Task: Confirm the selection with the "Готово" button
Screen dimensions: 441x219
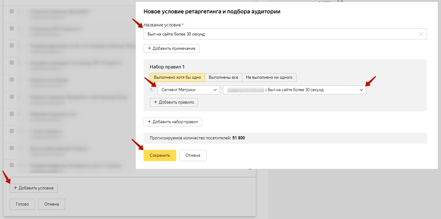Action: coord(22,204)
